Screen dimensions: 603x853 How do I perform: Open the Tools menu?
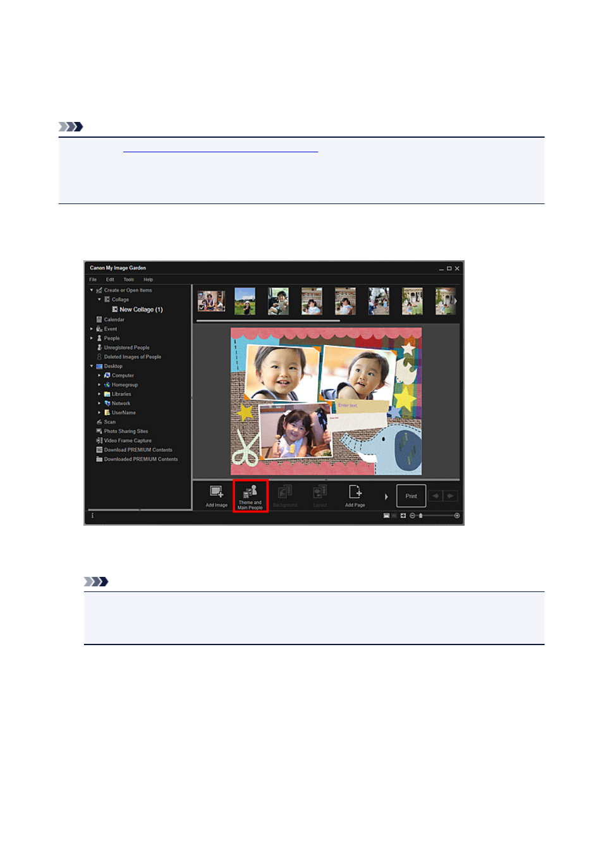(x=128, y=279)
